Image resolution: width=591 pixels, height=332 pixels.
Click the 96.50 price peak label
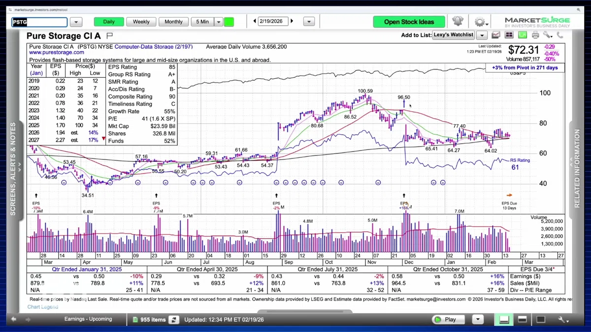tap(403, 97)
